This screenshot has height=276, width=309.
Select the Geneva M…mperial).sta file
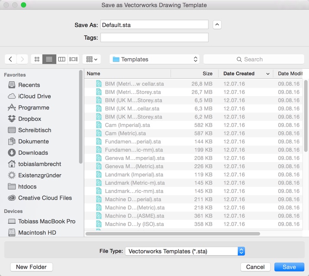[x=194, y=158]
